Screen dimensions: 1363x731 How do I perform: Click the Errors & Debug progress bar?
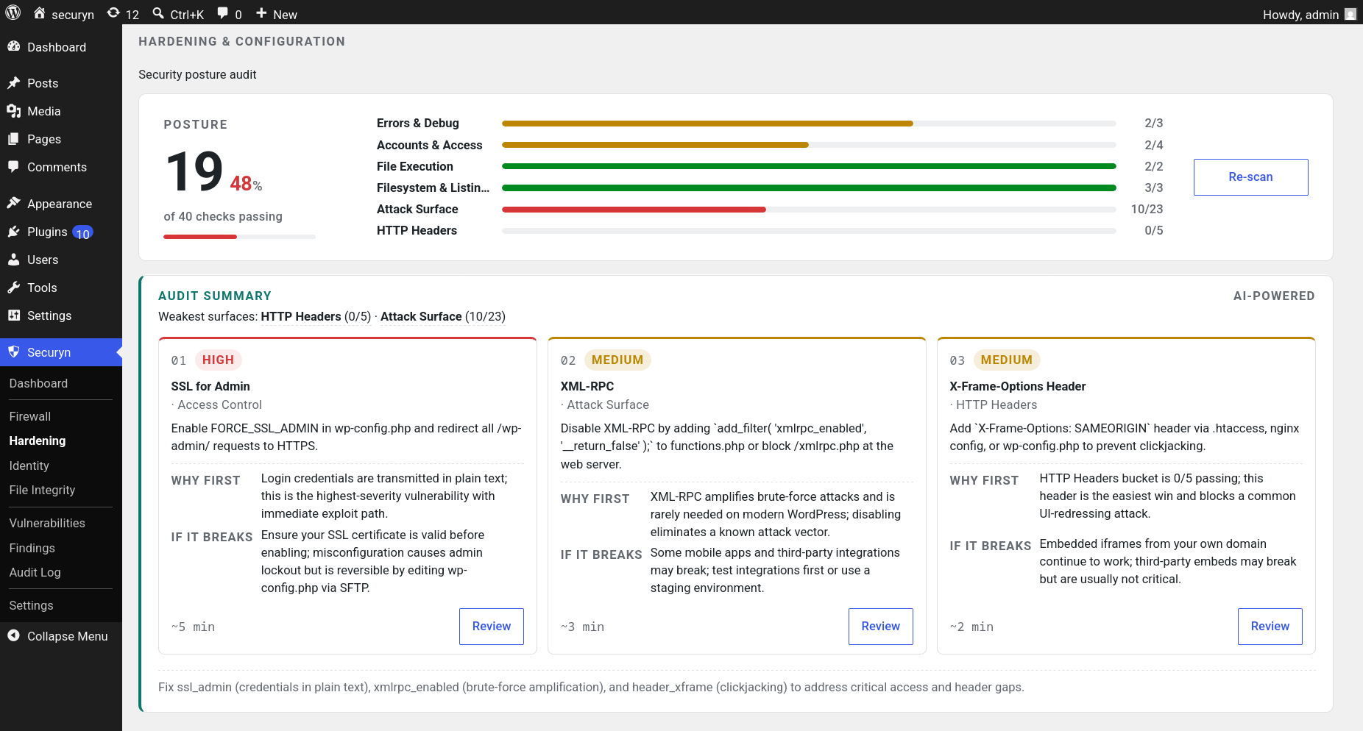pos(809,124)
